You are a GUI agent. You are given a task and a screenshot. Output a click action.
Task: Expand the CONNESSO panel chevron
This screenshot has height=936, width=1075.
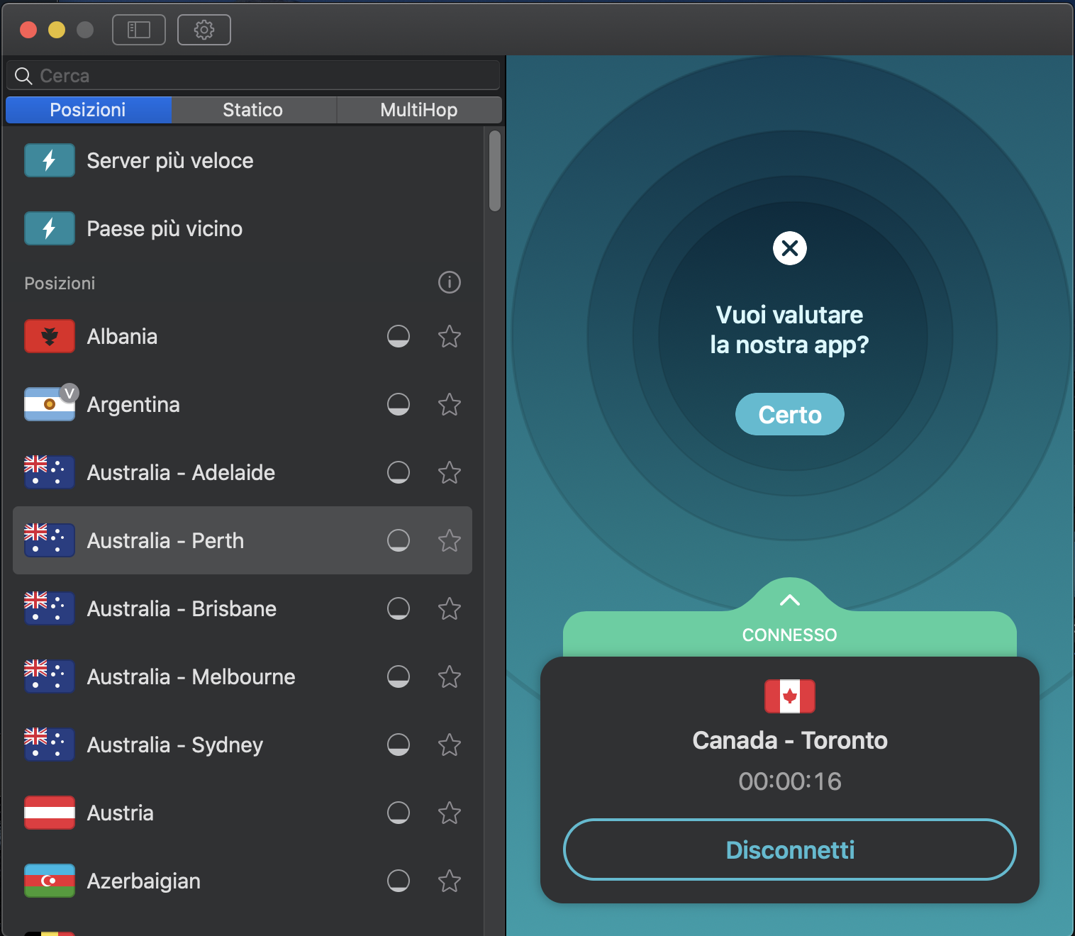[x=789, y=600]
